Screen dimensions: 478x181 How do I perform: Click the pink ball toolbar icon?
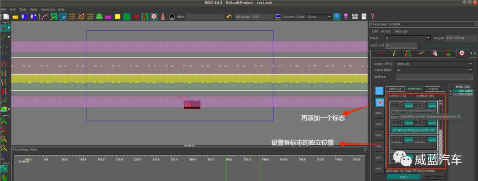pos(346,16)
